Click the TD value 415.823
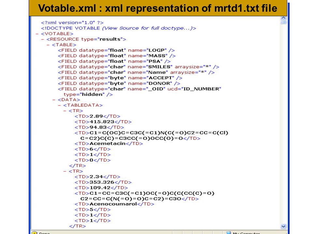The width and height of the screenshot is (313, 234). point(102,122)
